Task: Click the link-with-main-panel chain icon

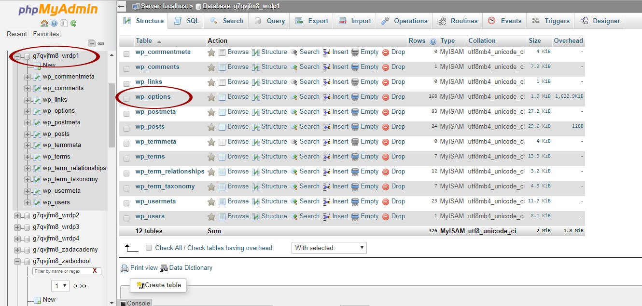Action: point(101,43)
